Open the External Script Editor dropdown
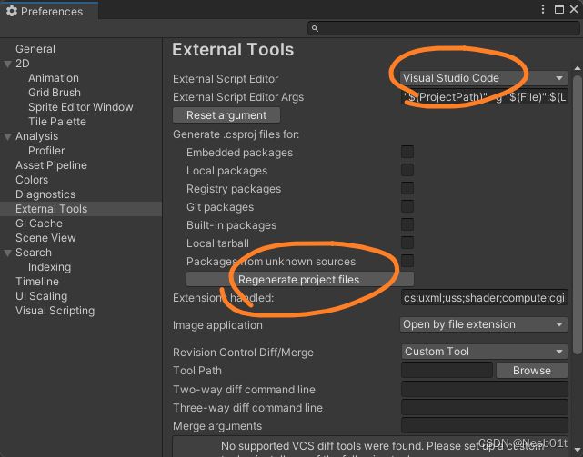The height and width of the screenshot is (457, 583). (484, 78)
